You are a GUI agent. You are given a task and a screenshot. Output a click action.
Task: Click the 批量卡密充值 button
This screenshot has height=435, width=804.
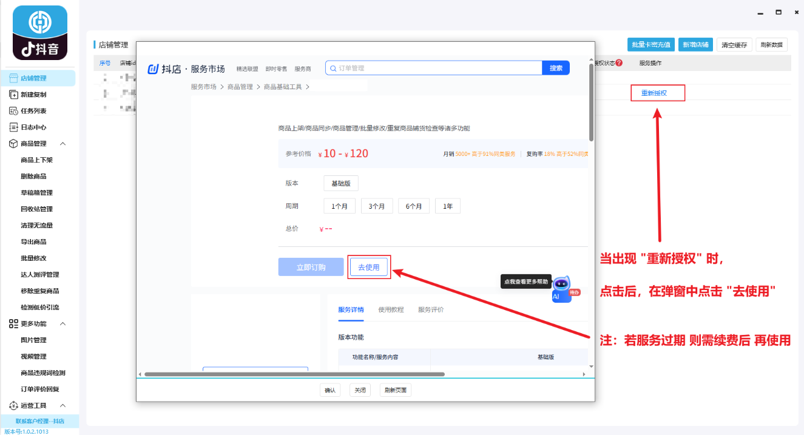coord(651,45)
